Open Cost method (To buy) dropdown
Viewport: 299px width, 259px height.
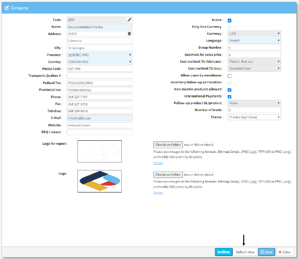coord(254,68)
